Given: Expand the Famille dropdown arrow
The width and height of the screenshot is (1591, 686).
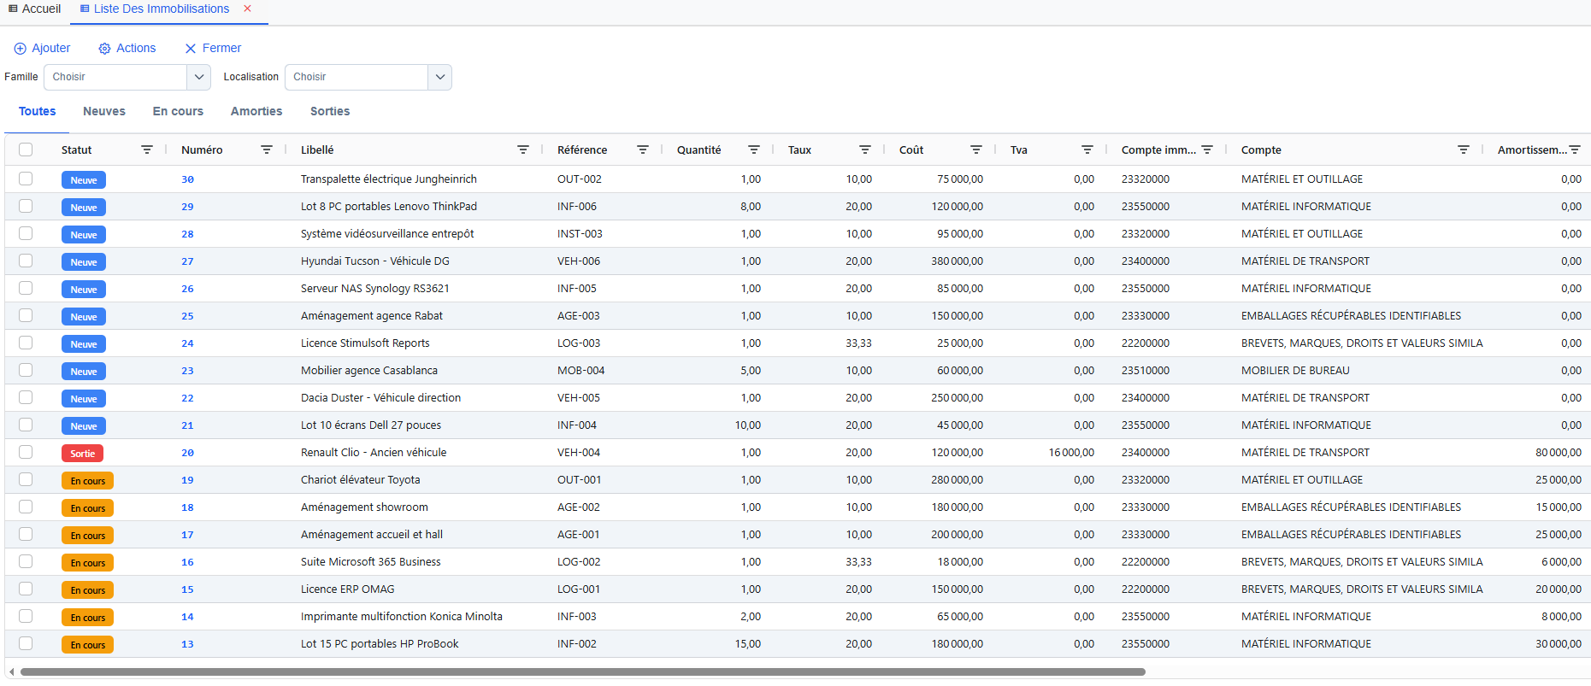Looking at the screenshot, I should click(198, 77).
